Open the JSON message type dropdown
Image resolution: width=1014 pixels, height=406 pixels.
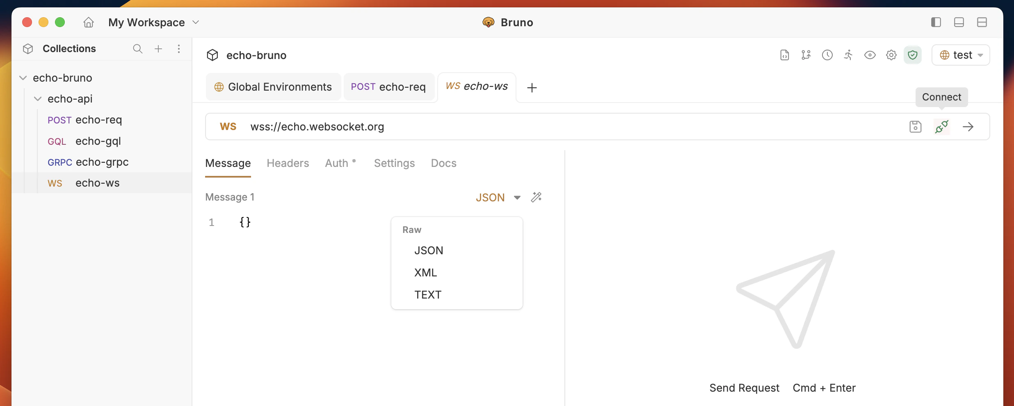(498, 197)
